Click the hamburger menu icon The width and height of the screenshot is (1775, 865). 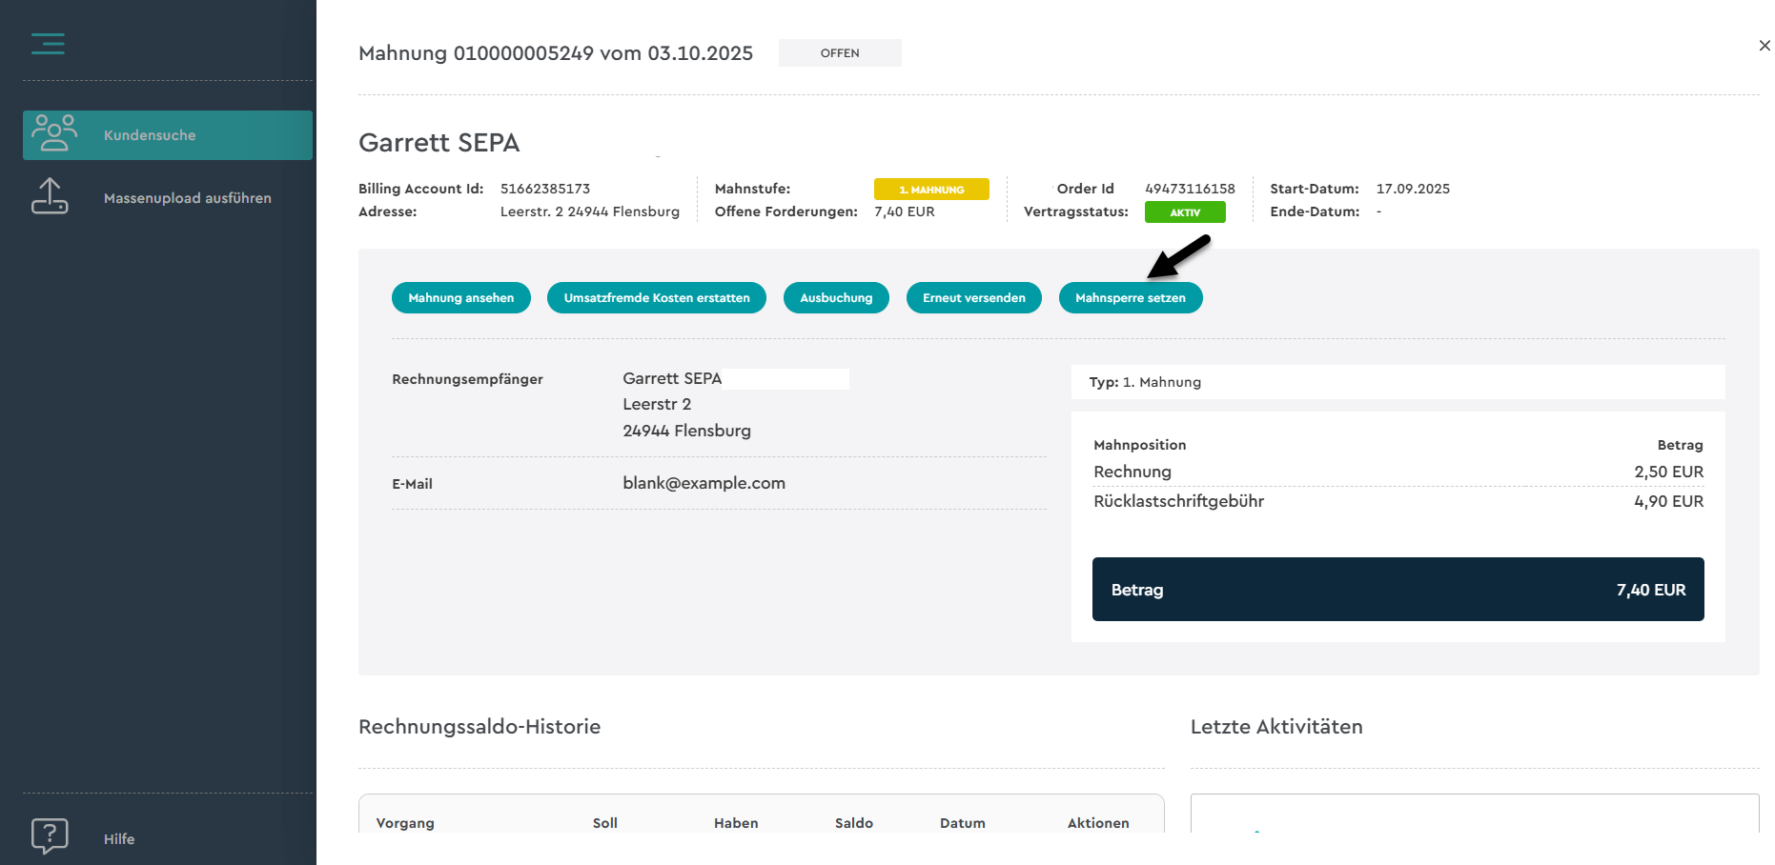coord(48,44)
